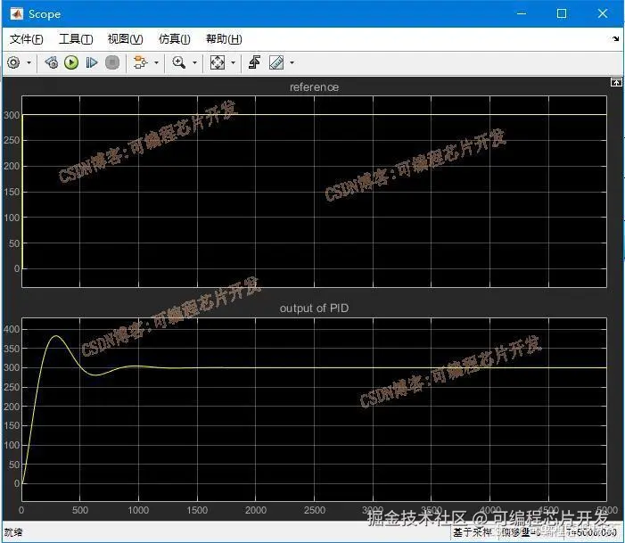Click the Scope window title text

click(45, 14)
